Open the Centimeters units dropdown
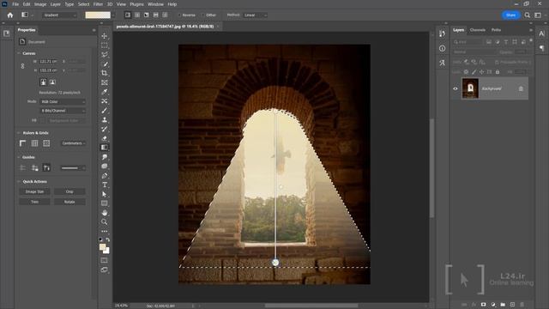 [x=74, y=143]
